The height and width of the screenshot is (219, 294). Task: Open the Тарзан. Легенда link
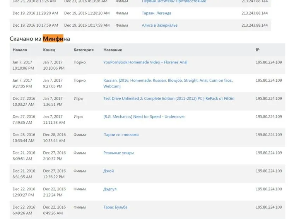coord(156,13)
